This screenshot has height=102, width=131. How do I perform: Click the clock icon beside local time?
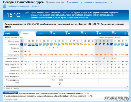pyautogui.click(x=47, y=2)
